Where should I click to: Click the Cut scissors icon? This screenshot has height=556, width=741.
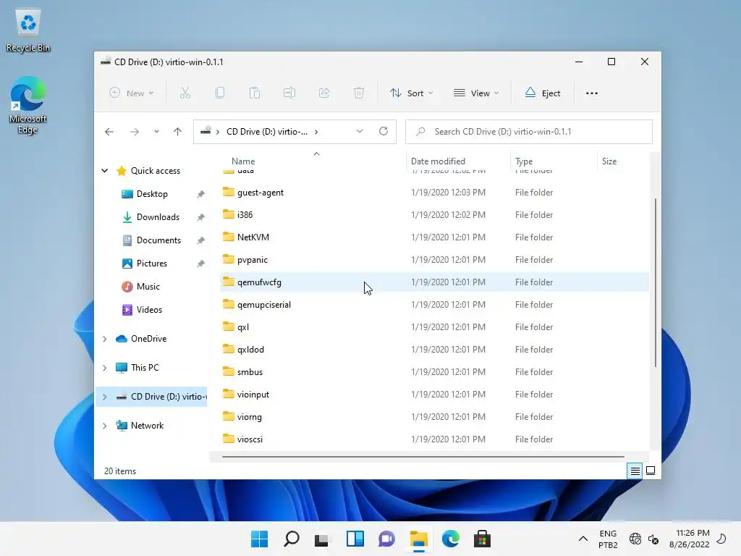[x=185, y=93]
